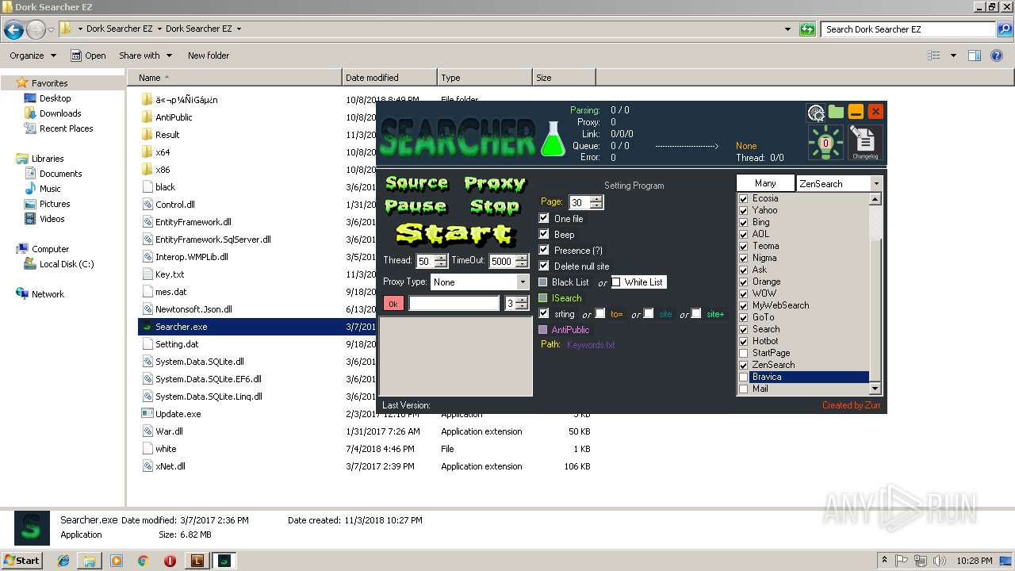Click the Explorer back navigation arrow
This screenshot has width=1015, height=571.
tap(13, 29)
